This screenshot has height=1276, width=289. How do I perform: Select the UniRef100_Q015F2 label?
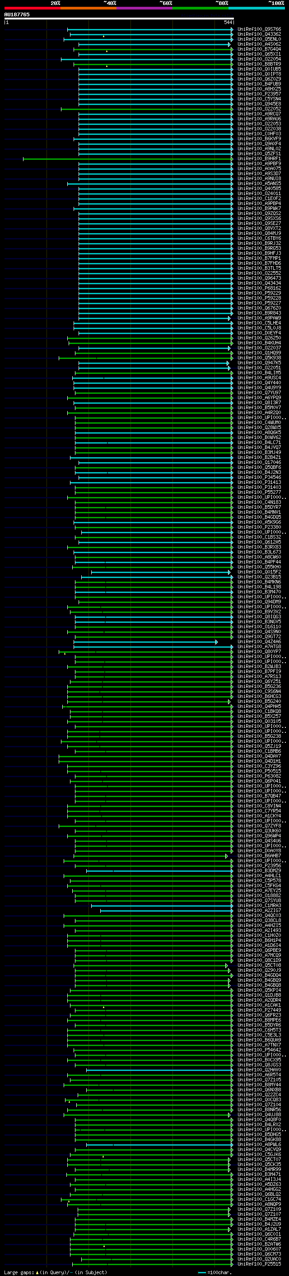click(x=259, y=572)
